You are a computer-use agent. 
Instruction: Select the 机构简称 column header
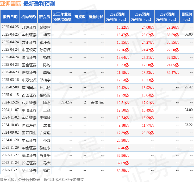[29, 17]
